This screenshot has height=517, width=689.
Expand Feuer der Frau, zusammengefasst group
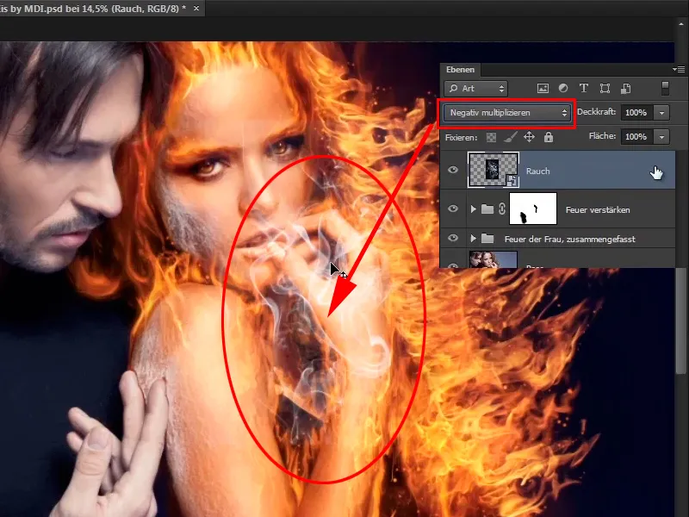(x=473, y=239)
